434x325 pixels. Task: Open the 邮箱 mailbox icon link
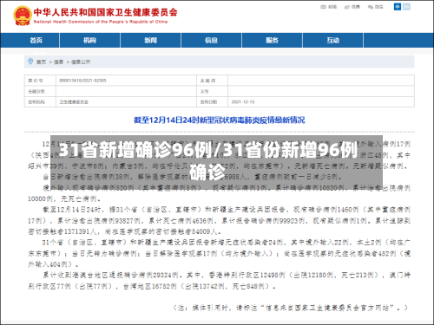pos(328,7)
